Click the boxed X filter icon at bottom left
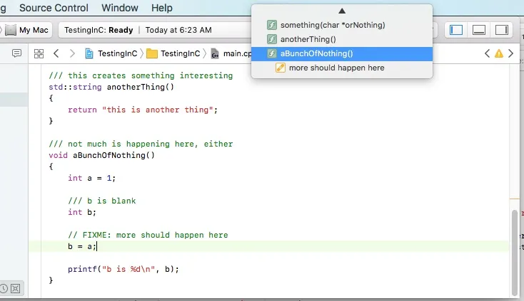524x301 pixels. coord(16,288)
